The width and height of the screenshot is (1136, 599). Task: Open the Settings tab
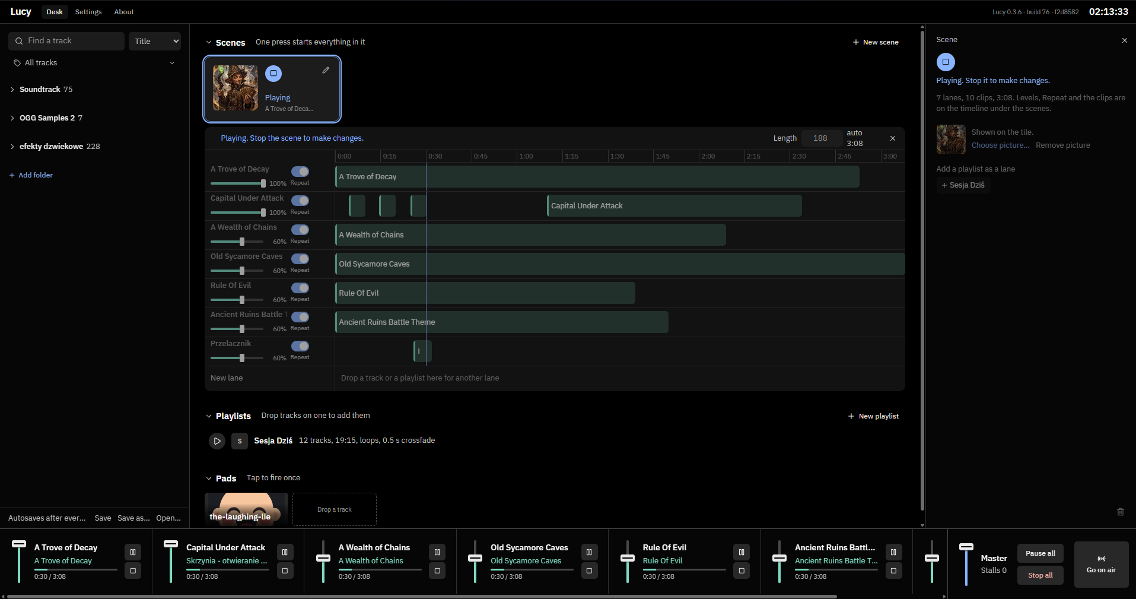(88, 12)
